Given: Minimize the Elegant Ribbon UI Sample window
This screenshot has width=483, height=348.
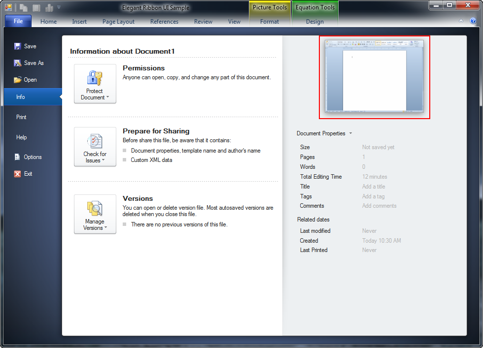Looking at the screenshot, I should pyautogui.click(x=436, y=5).
